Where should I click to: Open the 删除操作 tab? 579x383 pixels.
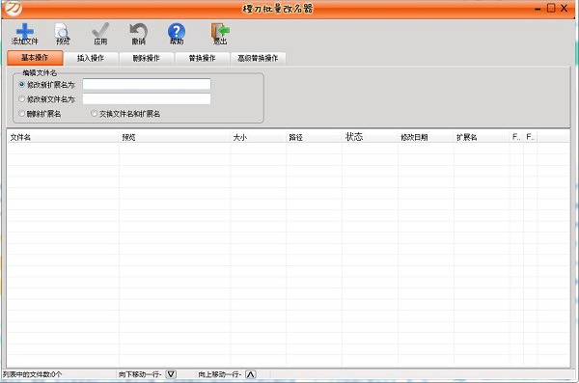tap(147, 58)
